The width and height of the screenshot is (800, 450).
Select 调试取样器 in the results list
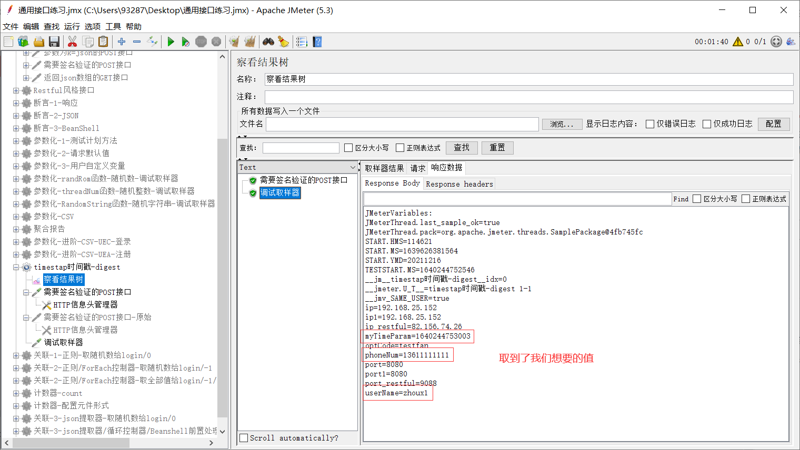pos(280,193)
